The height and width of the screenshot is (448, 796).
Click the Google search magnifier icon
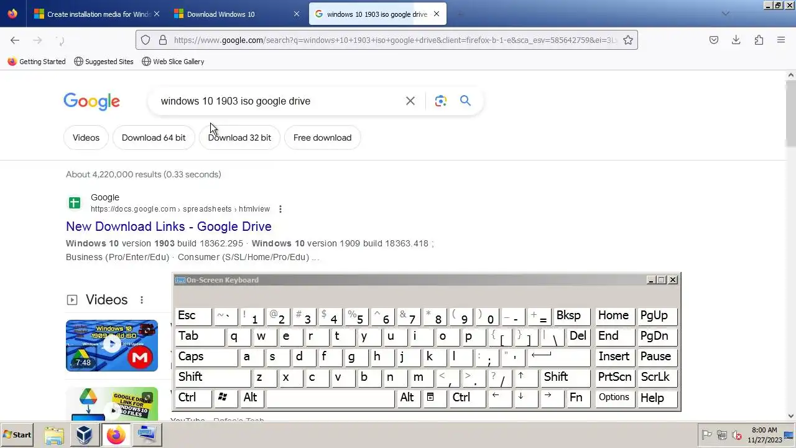click(x=465, y=101)
